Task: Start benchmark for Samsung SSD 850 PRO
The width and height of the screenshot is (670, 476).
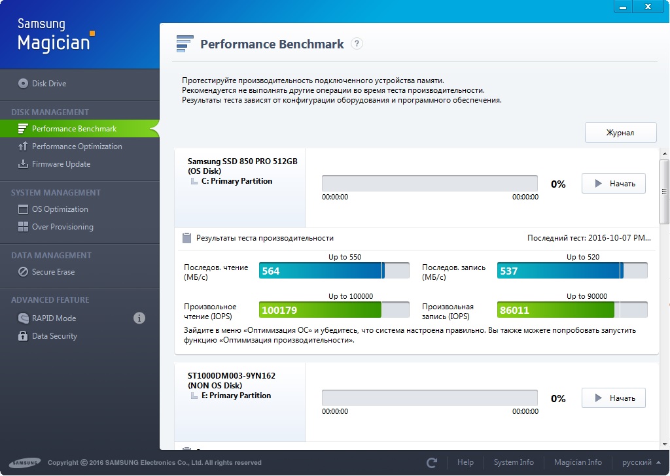Action: pos(614,184)
